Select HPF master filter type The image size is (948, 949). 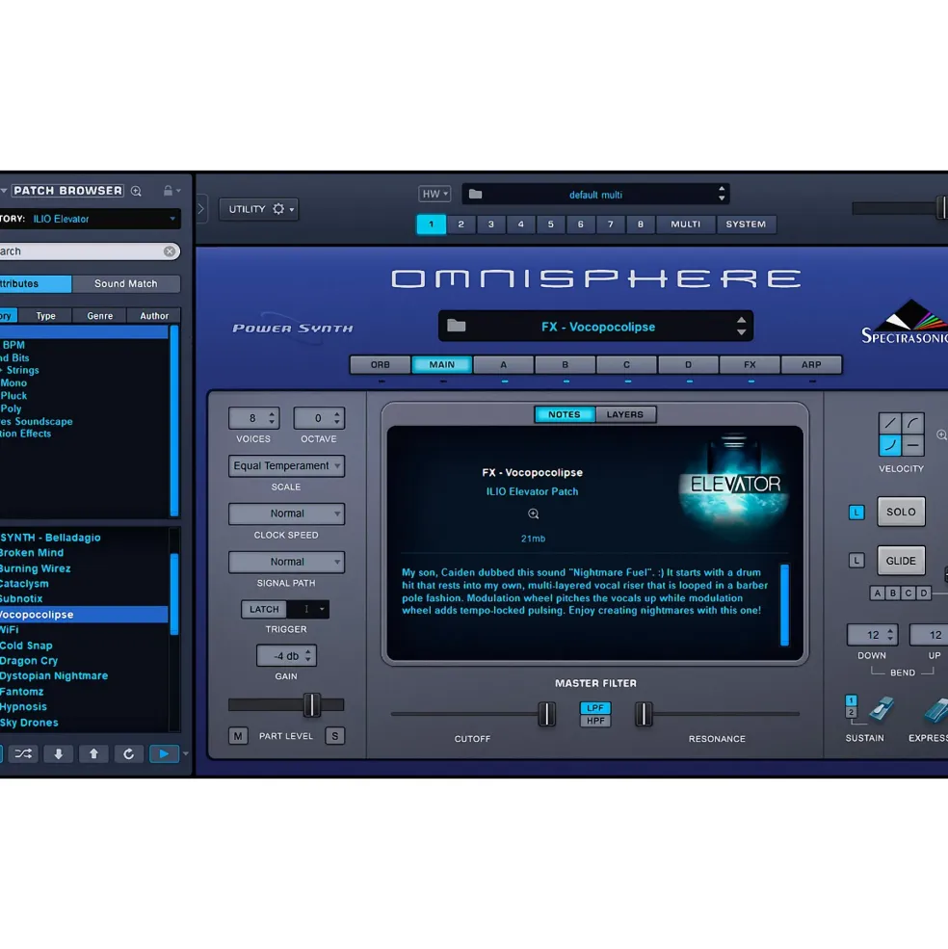pos(595,721)
